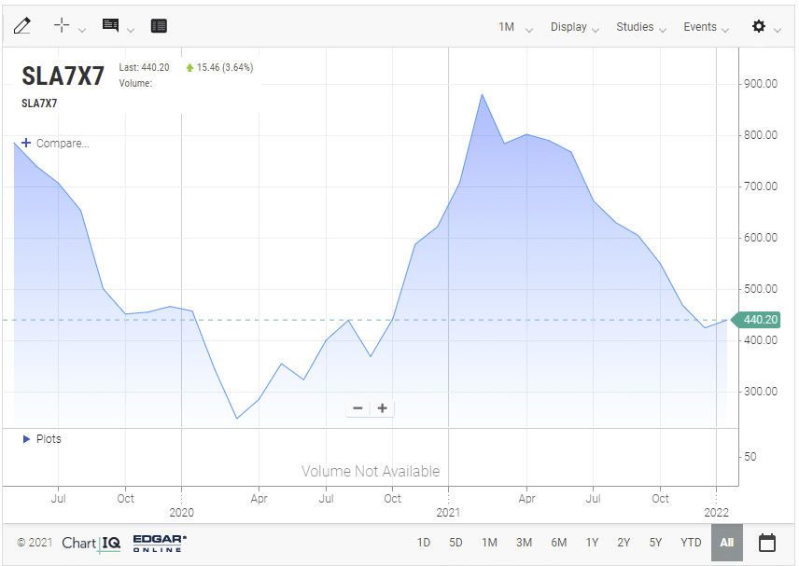Image resolution: width=799 pixels, height=566 pixels.
Task: Open the Events menu
Action: (706, 27)
